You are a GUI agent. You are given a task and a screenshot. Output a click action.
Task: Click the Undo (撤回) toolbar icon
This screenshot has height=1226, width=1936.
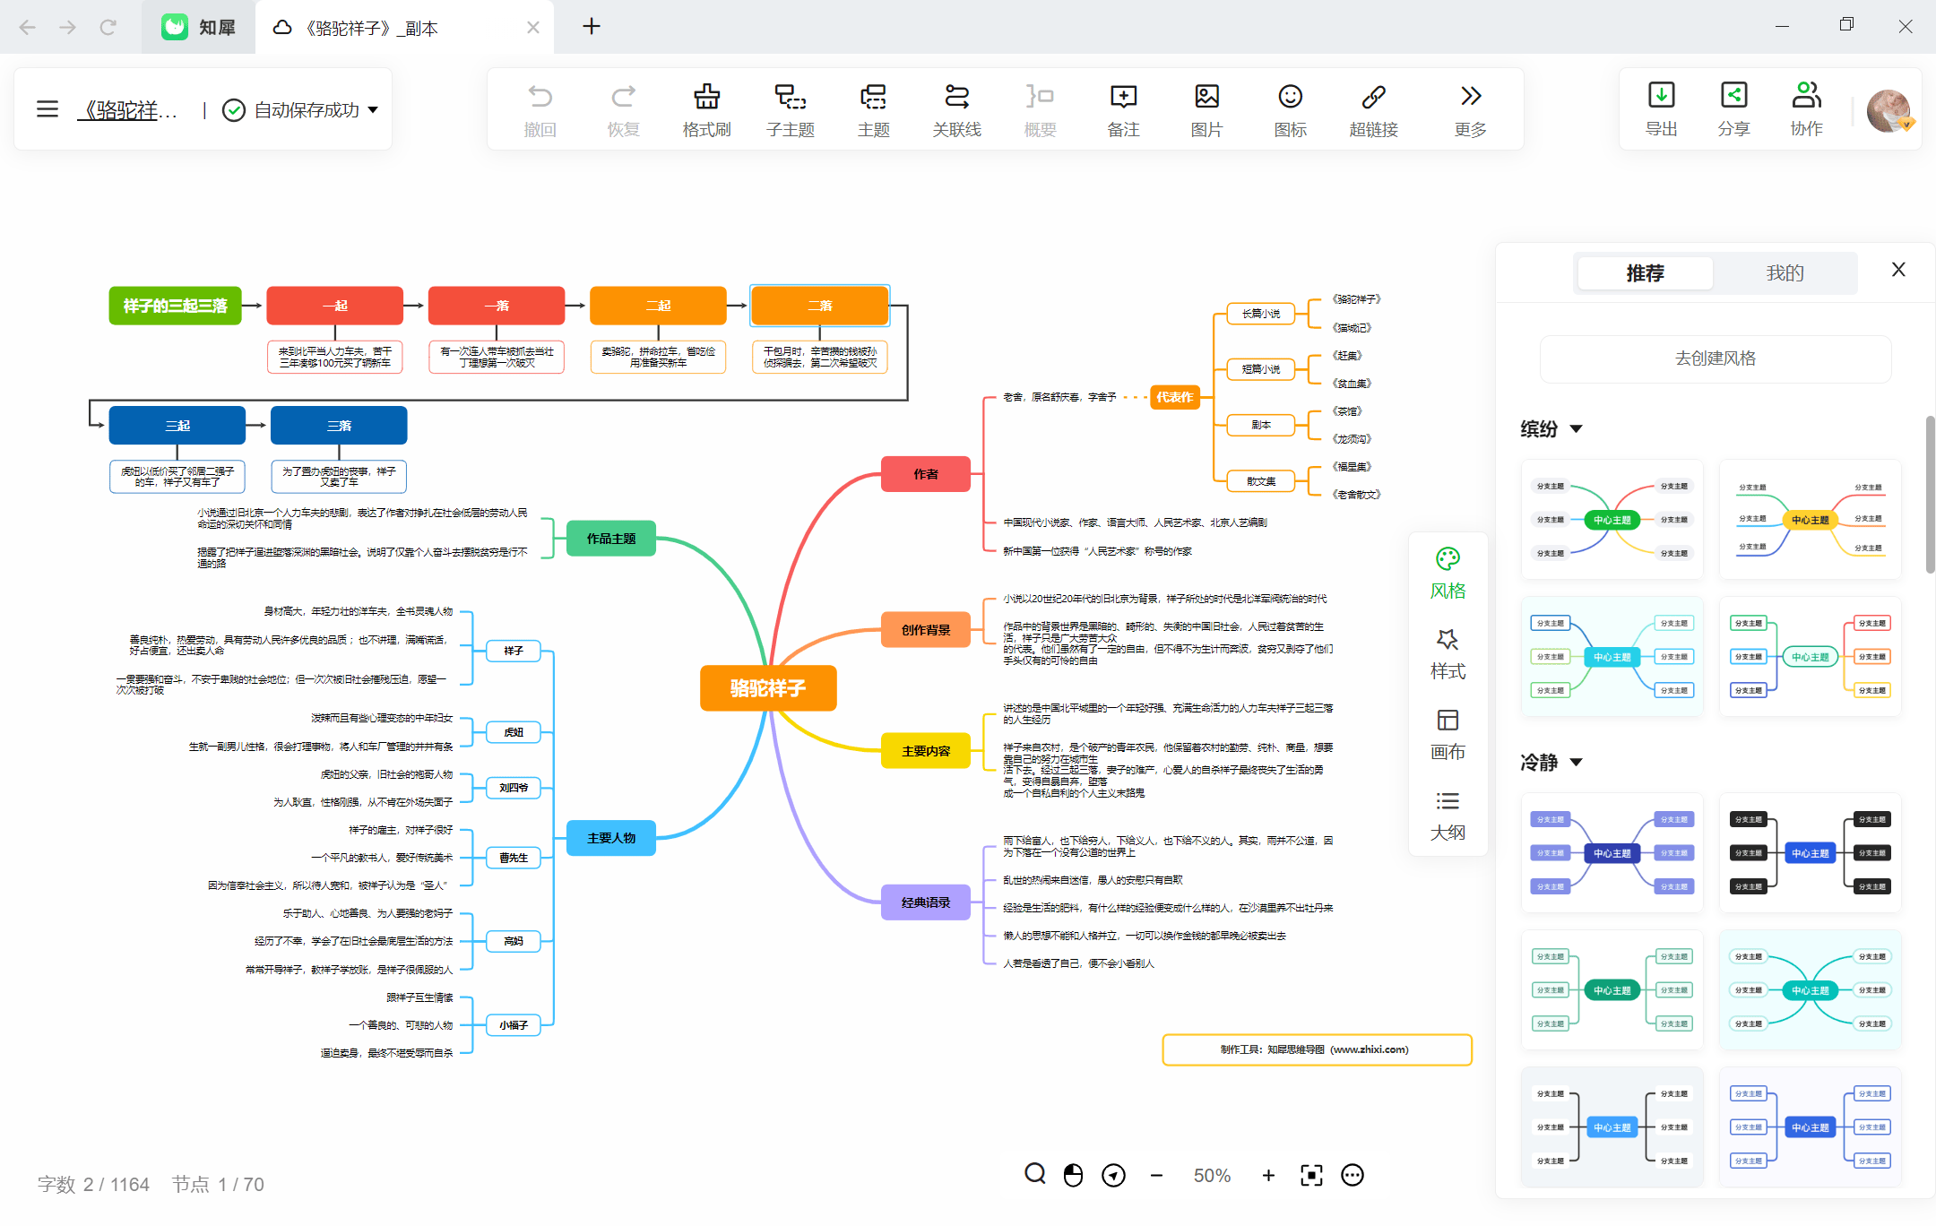pyautogui.click(x=540, y=109)
